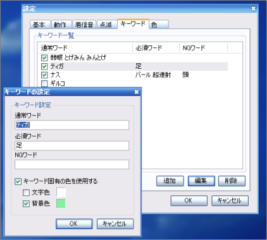The width and height of the screenshot is (267, 240).
Task: Click the NGワード column header
Action: coord(203,48)
